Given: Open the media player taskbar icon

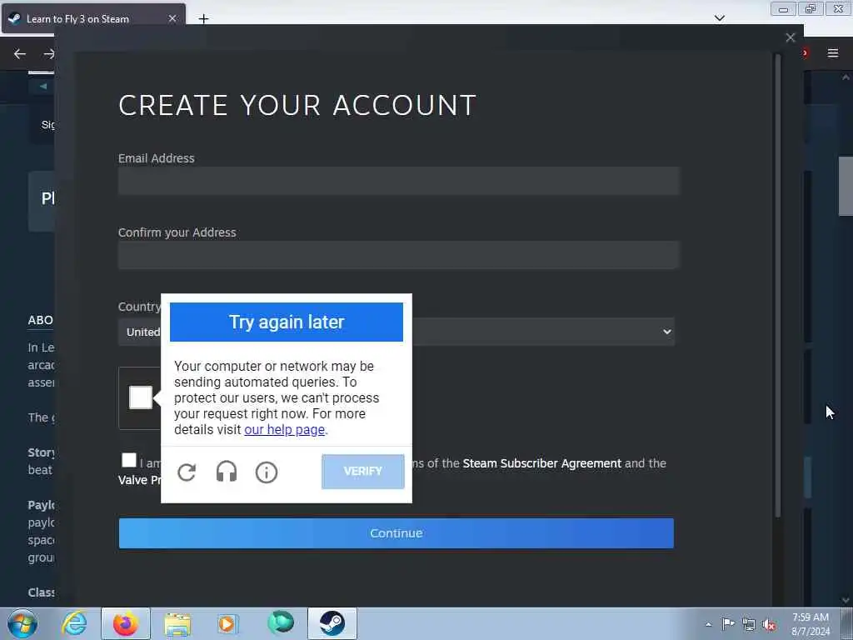Looking at the screenshot, I should (x=227, y=623).
